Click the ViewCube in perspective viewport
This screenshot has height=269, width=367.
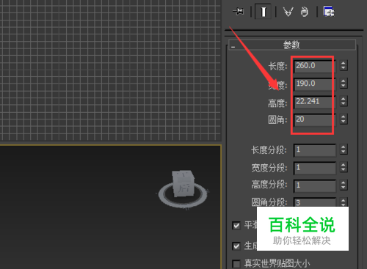pos(183,183)
